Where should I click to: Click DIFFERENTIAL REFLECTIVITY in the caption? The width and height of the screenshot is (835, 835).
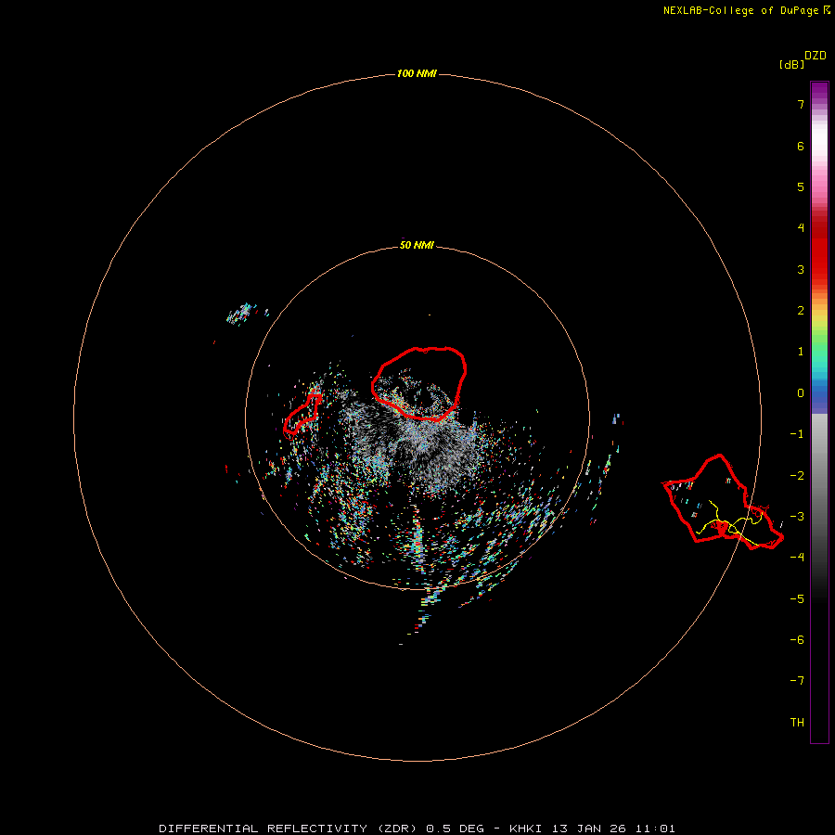263,829
